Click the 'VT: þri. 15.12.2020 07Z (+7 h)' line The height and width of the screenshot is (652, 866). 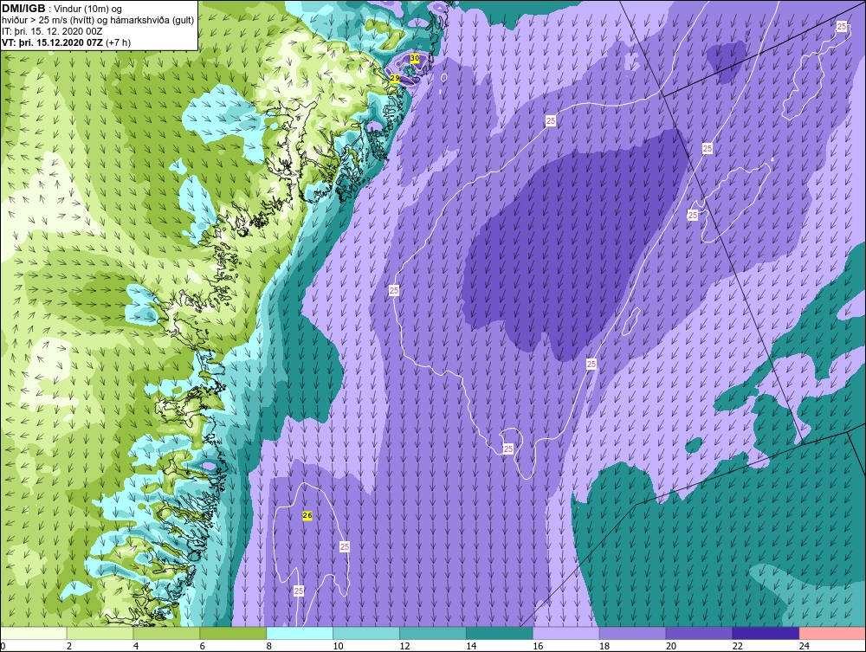click(x=67, y=42)
